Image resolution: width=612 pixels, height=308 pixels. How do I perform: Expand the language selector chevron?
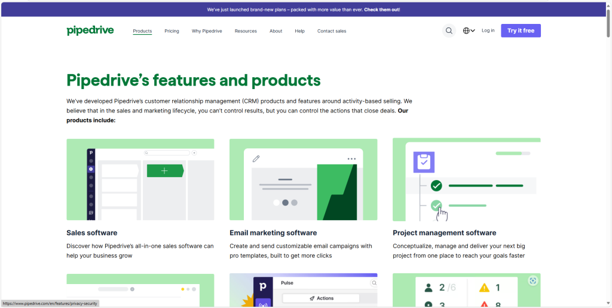473,31
